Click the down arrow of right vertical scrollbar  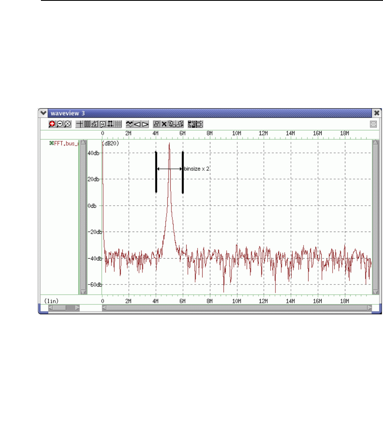(375, 292)
